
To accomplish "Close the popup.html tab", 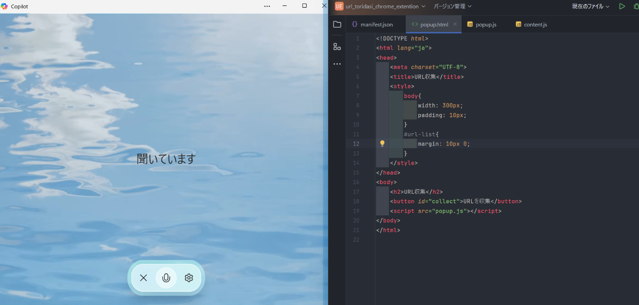I will [x=455, y=25].
